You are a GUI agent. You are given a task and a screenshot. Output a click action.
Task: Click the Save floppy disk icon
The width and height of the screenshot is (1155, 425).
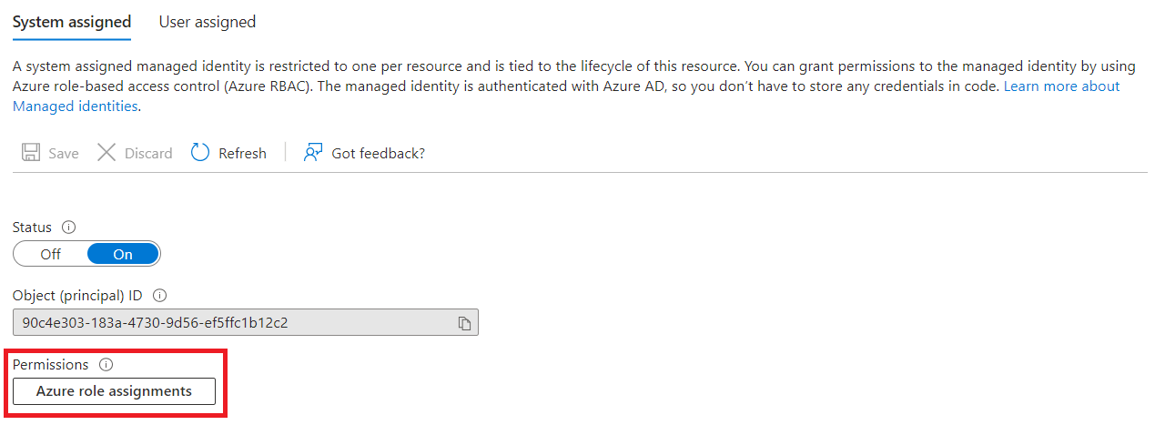[x=31, y=153]
